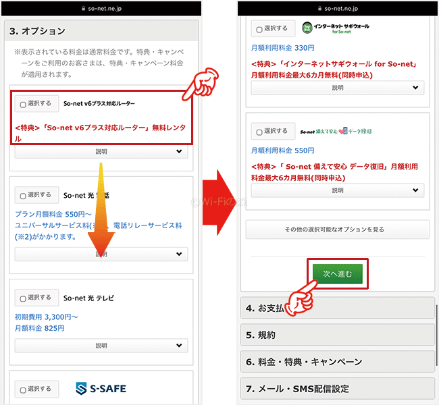439x405 pixels.
Task: Click the So-net v6プラス対応ルーター title text
Action: click(99, 103)
